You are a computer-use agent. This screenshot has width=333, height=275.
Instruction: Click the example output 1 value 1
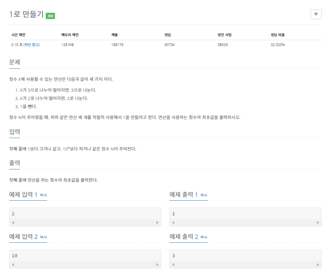(x=173, y=214)
